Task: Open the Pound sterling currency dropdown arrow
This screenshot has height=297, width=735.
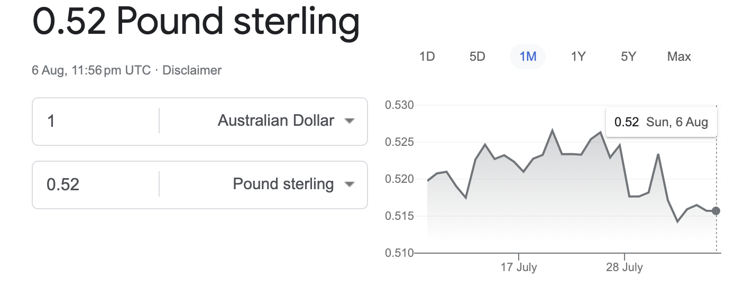Action: [348, 184]
